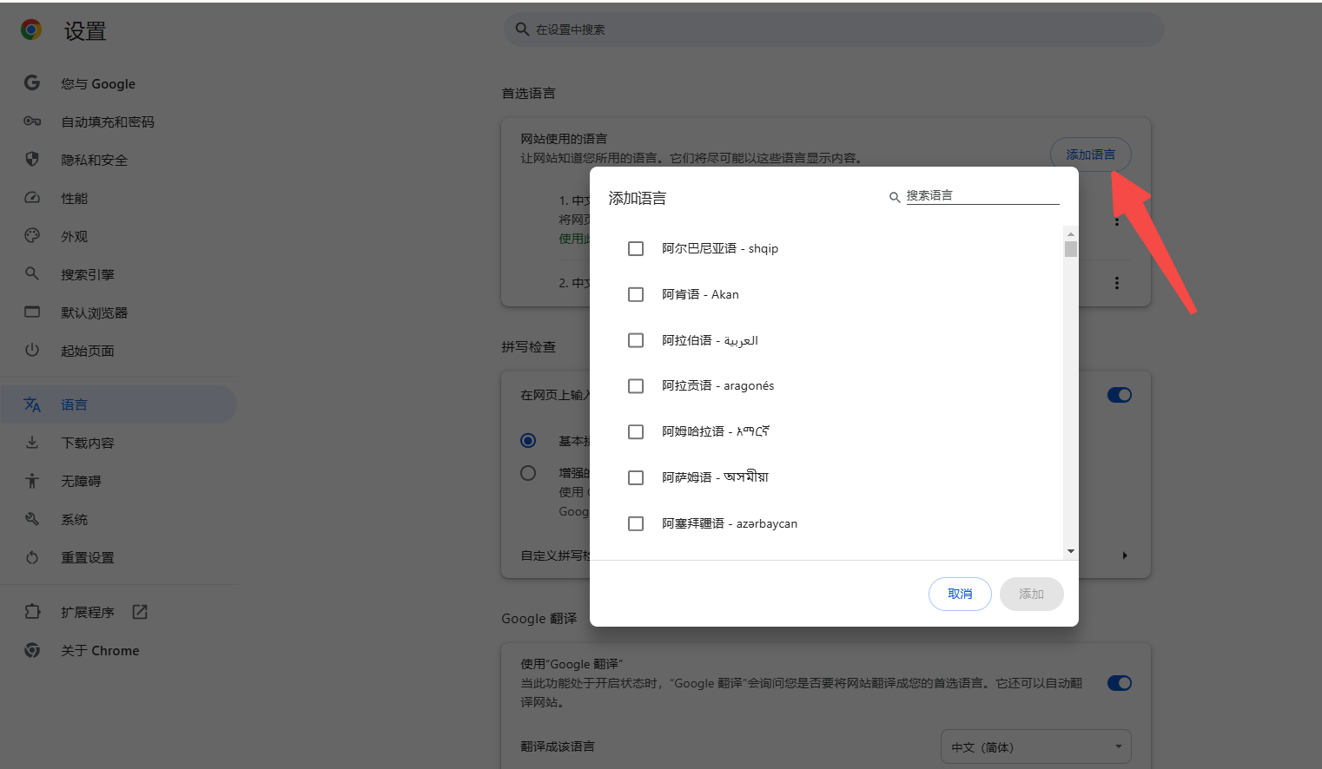Click the browser window icon for 默认浏览器
The height and width of the screenshot is (769, 1322).
[32, 312]
